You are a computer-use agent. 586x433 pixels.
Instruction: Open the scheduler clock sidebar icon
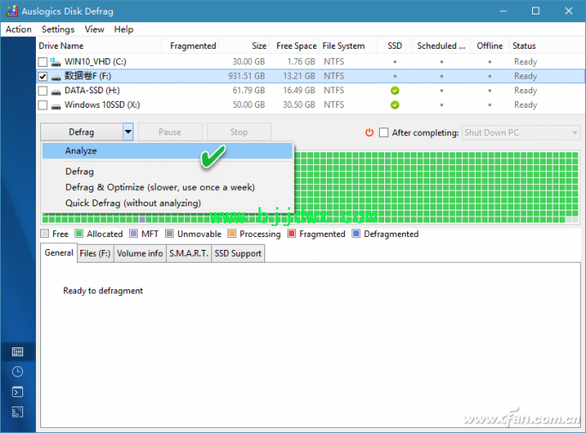point(18,371)
